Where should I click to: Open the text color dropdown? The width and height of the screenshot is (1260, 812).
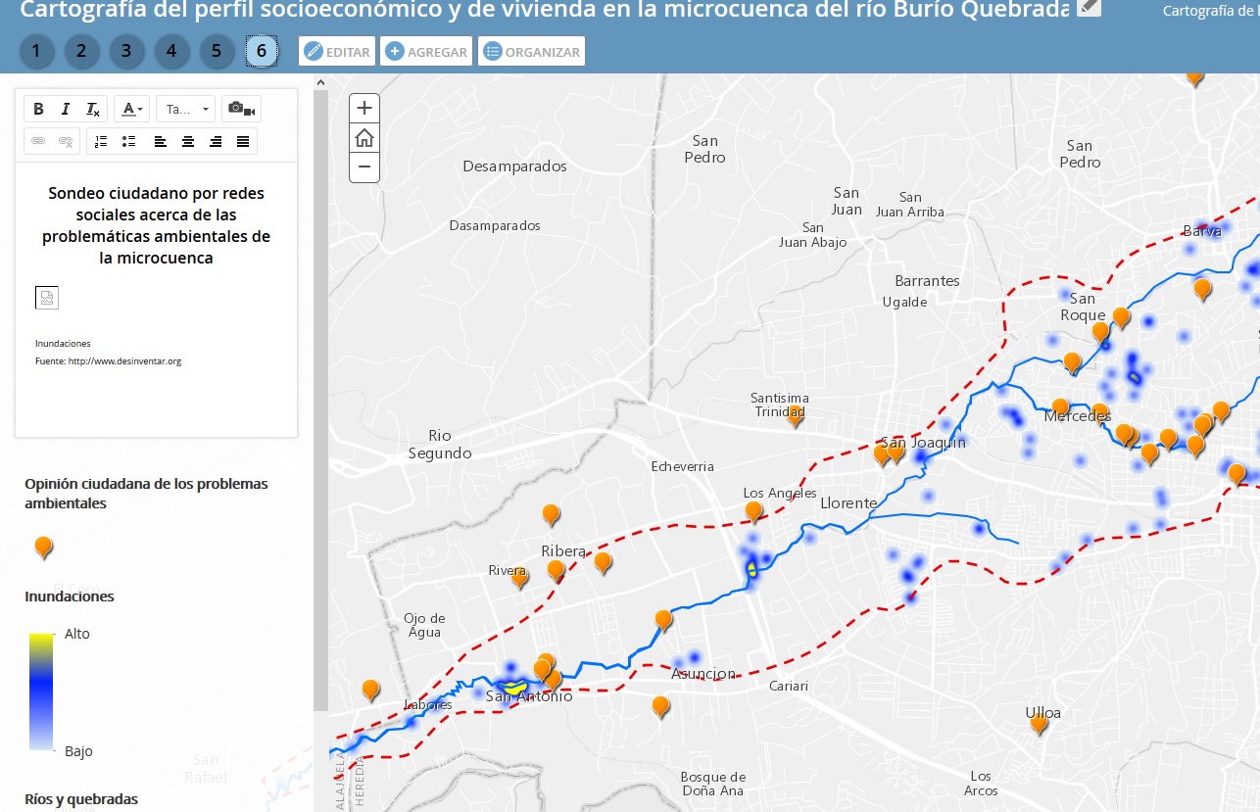pos(131,109)
